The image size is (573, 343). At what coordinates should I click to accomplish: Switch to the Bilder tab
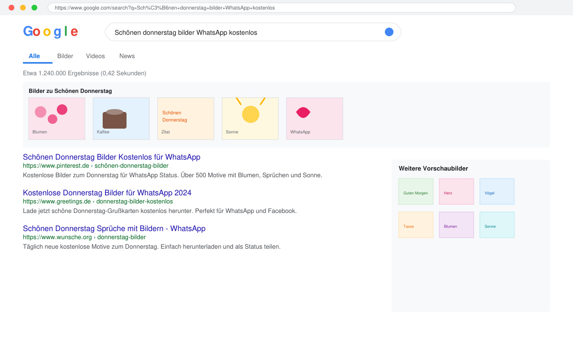65,56
